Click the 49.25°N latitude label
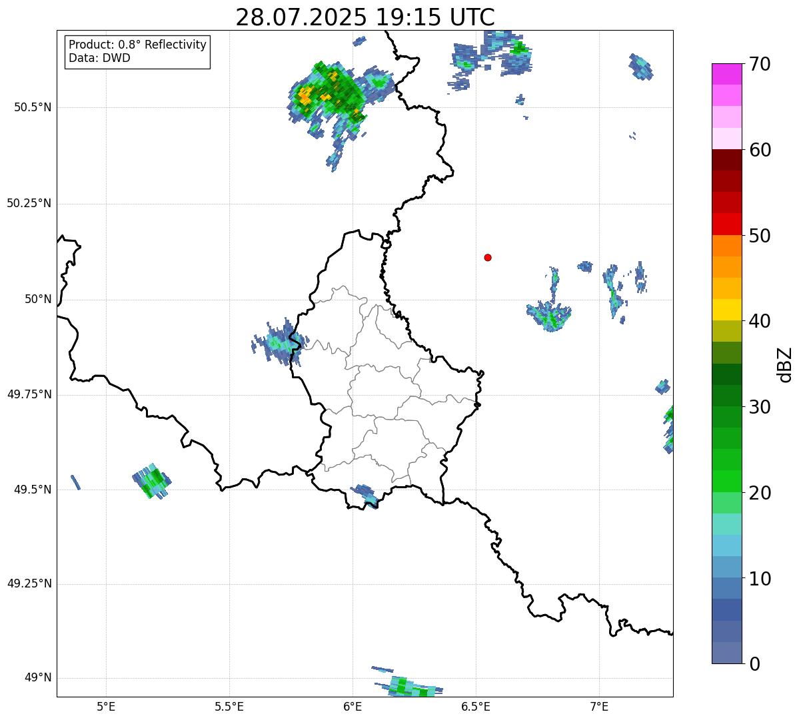 [29, 583]
